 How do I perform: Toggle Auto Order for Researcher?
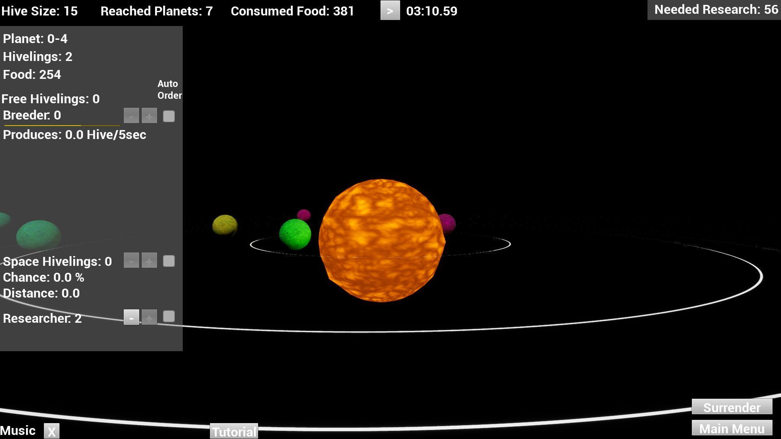(x=169, y=317)
